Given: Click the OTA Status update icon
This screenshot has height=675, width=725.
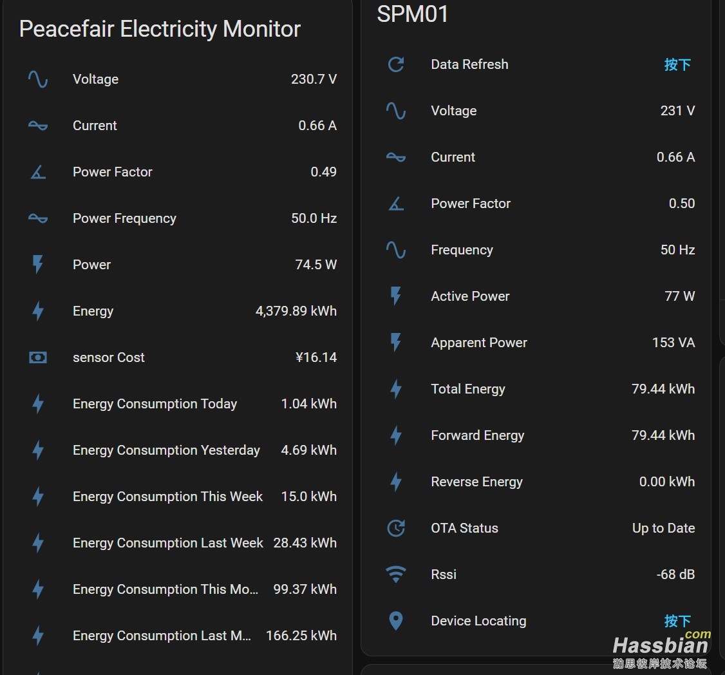Looking at the screenshot, I should (396, 528).
